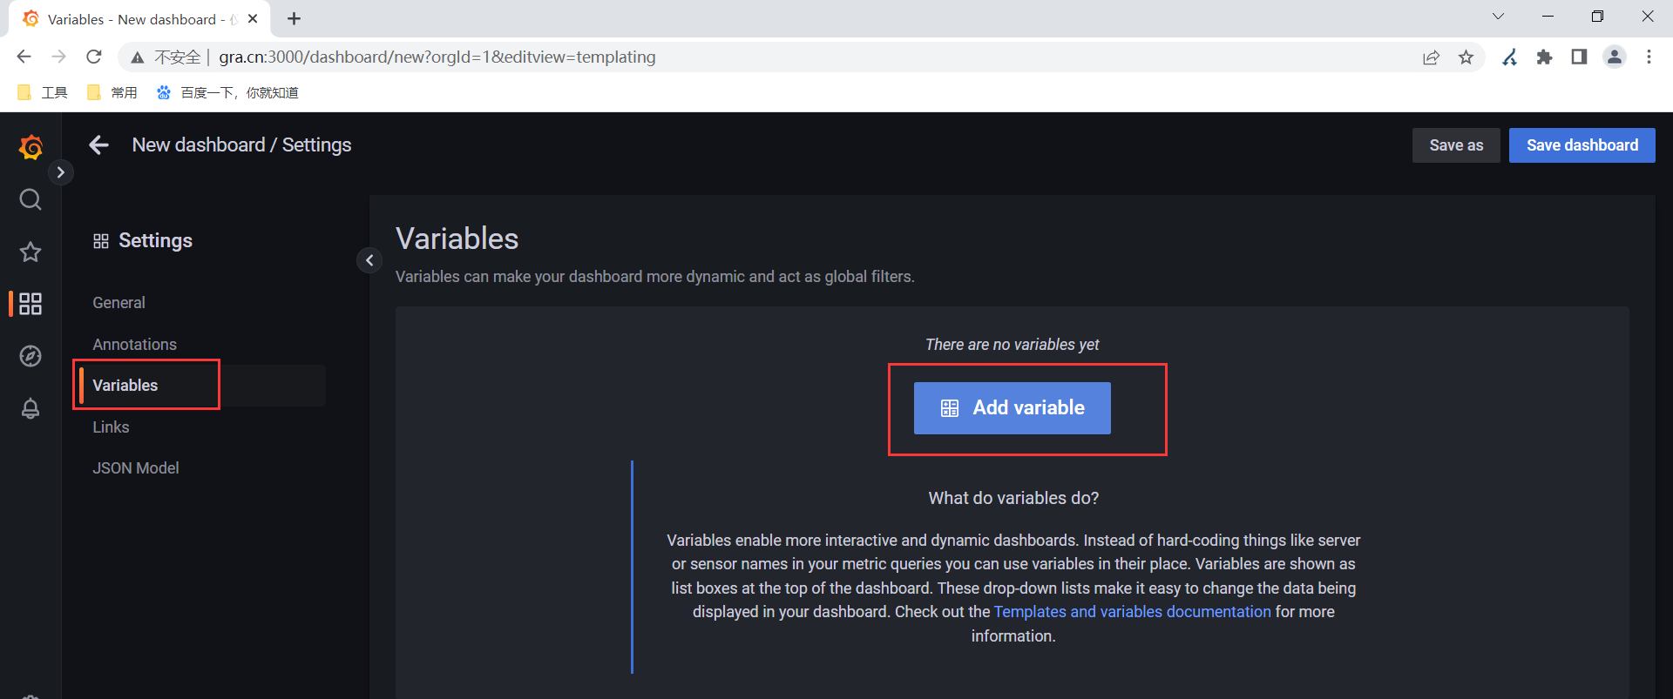This screenshot has width=1673, height=699.
Task: Select Links settings section
Action: click(x=111, y=427)
